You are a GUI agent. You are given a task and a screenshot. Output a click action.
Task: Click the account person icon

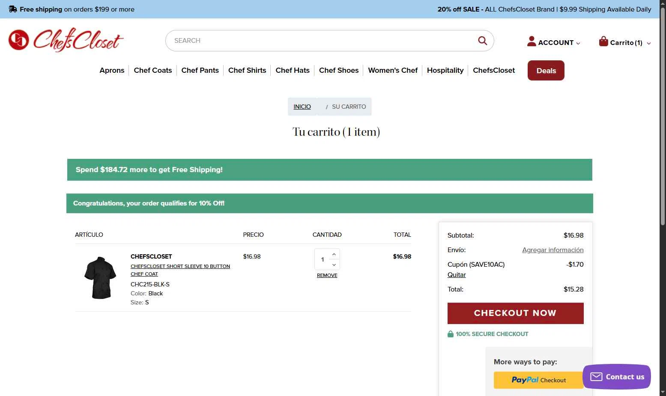tap(532, 41)
